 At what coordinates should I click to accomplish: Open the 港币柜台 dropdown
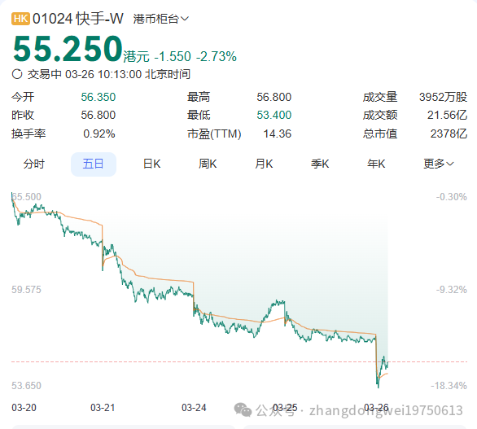coord(161,19)
